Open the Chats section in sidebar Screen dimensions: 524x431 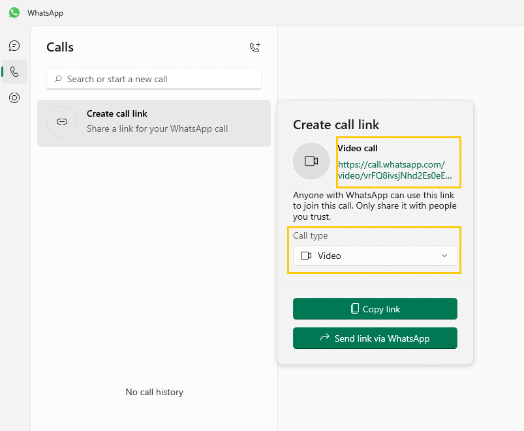pos(14,46)
